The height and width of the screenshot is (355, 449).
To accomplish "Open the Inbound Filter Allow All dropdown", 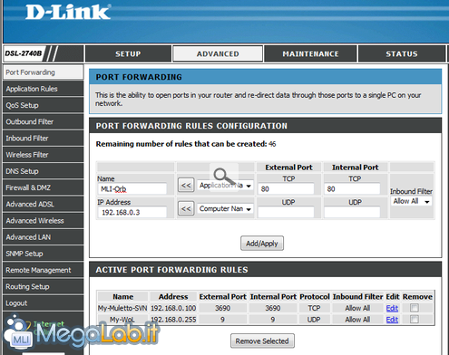I will 412,201.
